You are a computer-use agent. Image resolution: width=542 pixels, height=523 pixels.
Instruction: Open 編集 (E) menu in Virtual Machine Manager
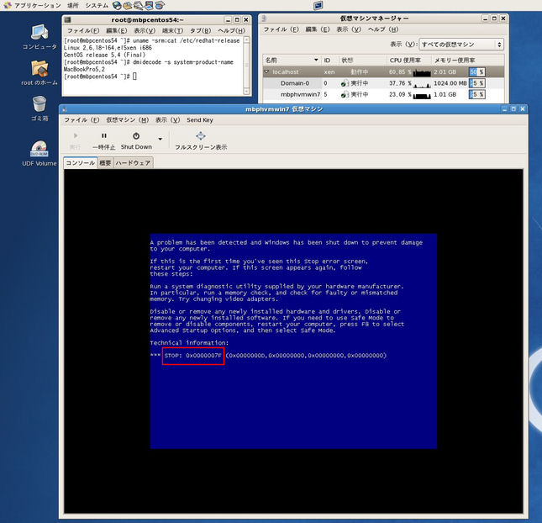pos(318,29)
